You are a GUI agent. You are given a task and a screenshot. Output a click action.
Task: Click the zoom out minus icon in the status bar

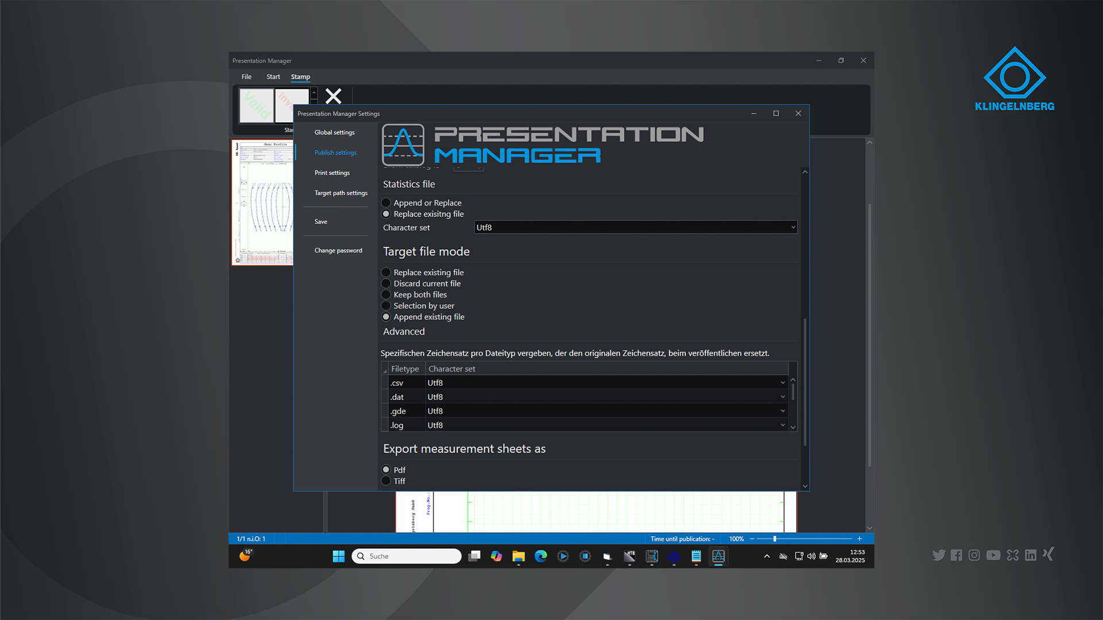click(752, 538)
